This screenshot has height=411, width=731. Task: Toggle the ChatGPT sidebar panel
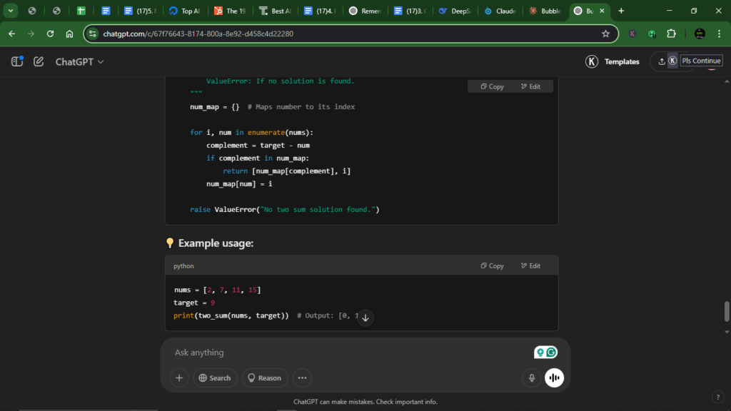click(16, 61)
